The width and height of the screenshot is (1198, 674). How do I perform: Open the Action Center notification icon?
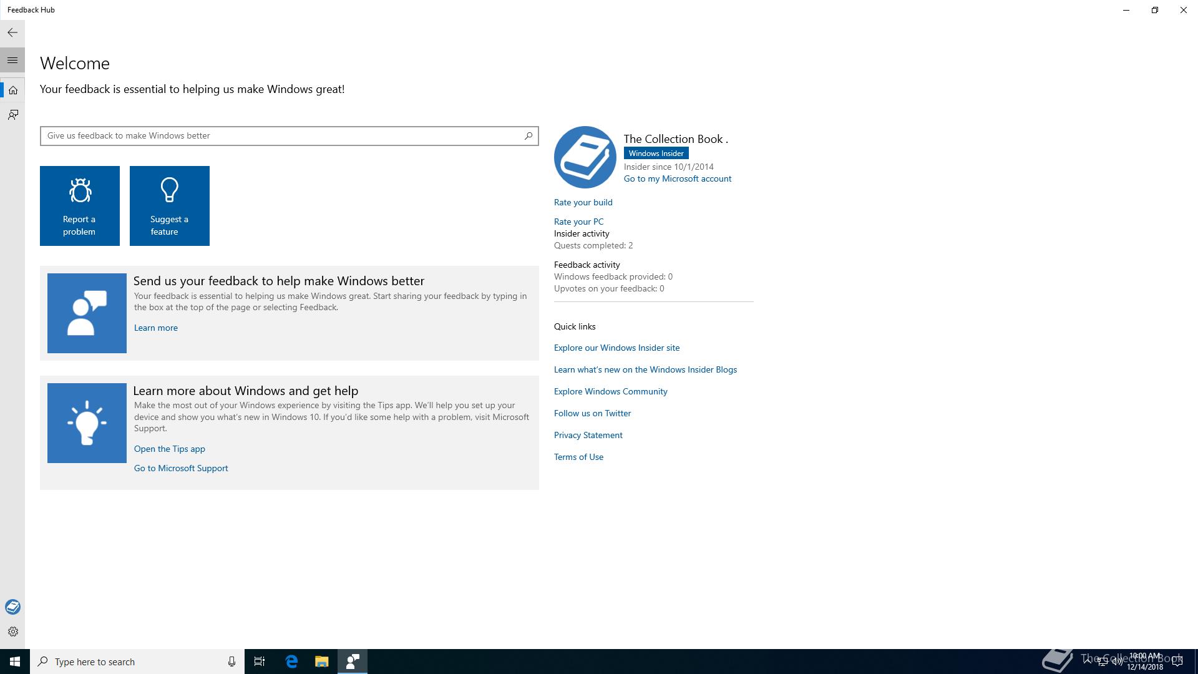pos(1177,662)
